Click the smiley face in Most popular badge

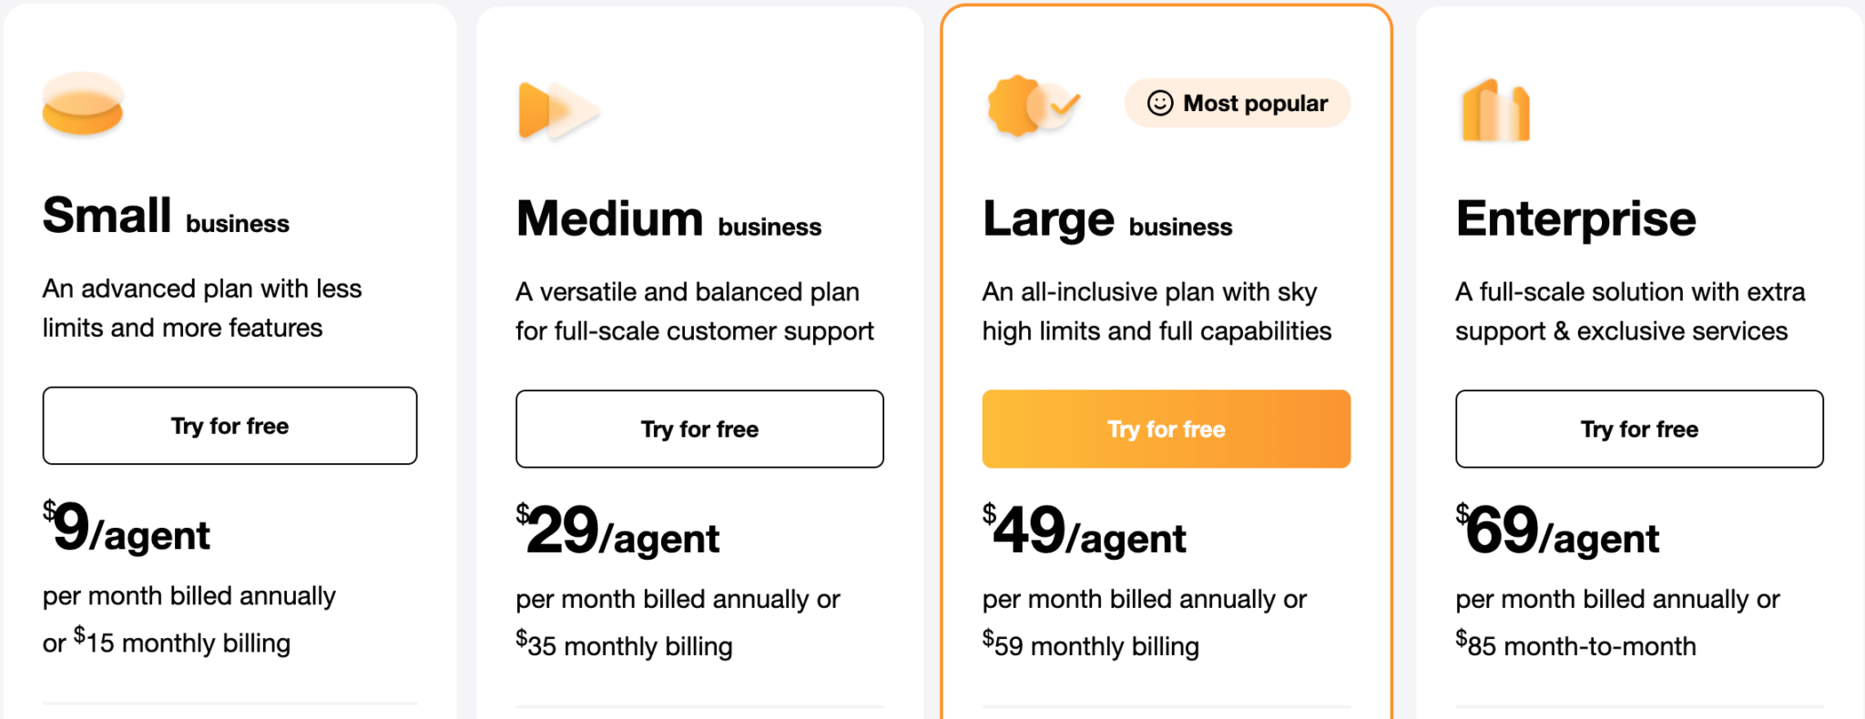click(1160, 104)
